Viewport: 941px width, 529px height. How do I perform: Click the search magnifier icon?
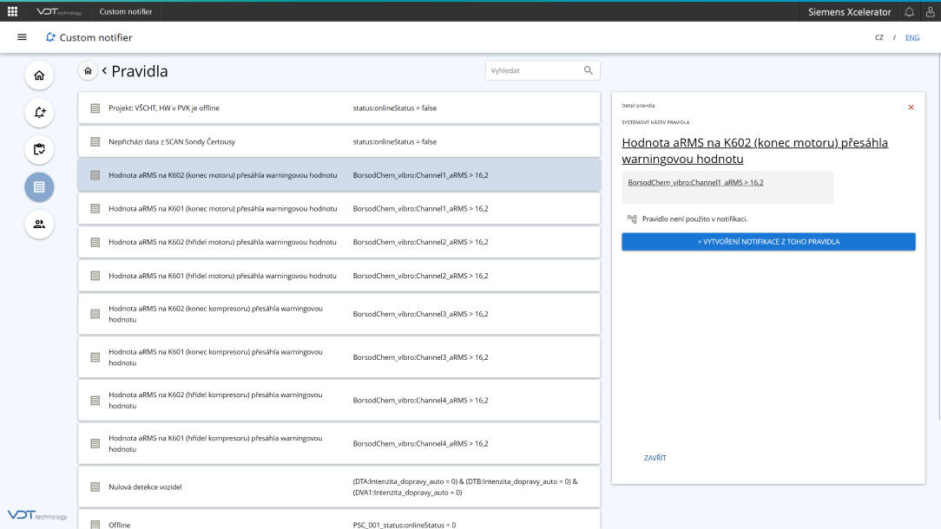pos(588,70)
